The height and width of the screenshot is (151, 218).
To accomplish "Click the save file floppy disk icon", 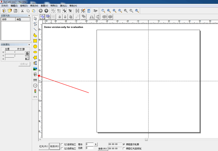I will (15, 11).
